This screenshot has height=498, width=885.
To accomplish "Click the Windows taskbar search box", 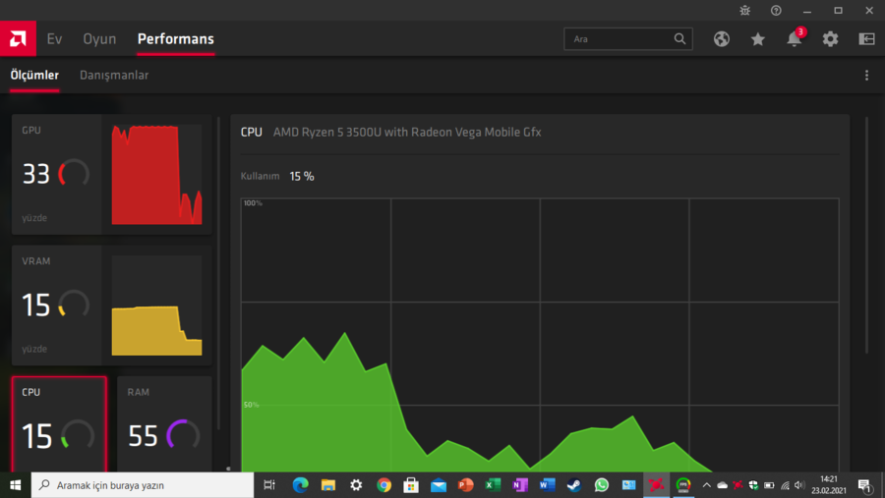I will click(143, 485).
